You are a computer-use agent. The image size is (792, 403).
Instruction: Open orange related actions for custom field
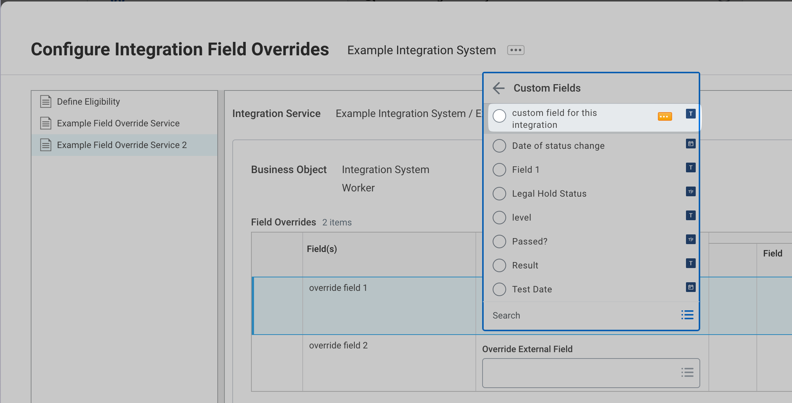665,117
